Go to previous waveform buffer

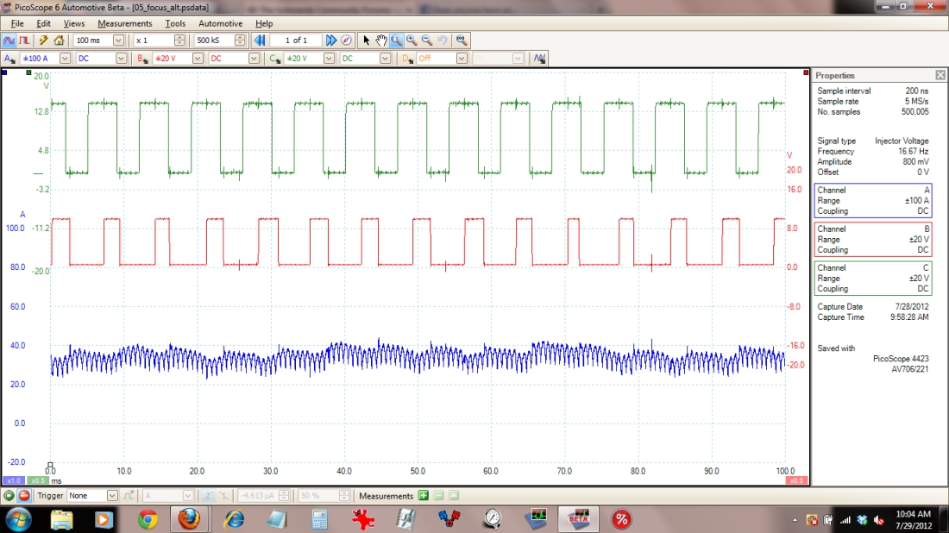pos(260,41)
